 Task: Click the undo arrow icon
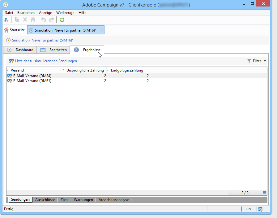(44, 20)
